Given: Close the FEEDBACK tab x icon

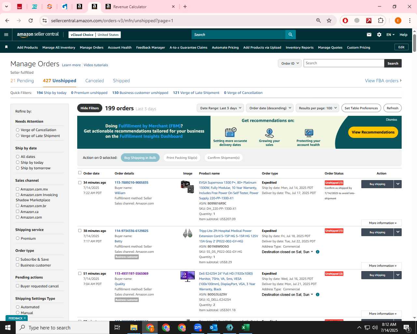Looking at the screenshot, I should point(25,318).
